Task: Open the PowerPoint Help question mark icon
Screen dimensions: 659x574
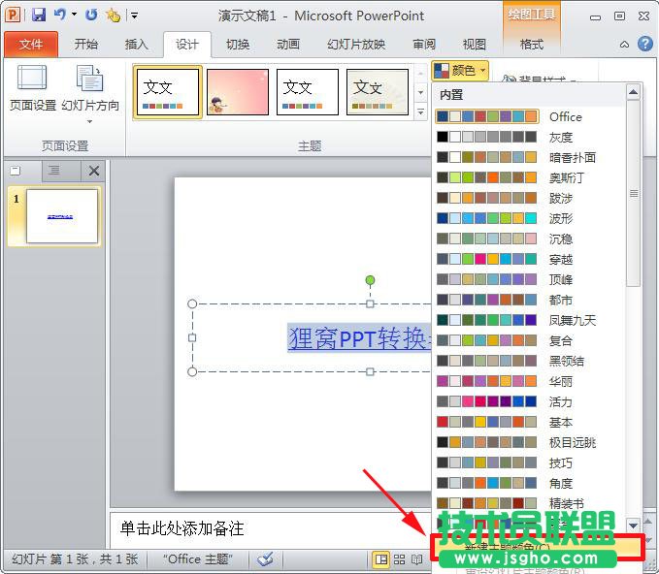Action: pyautogui.click(x=645, y=44)
